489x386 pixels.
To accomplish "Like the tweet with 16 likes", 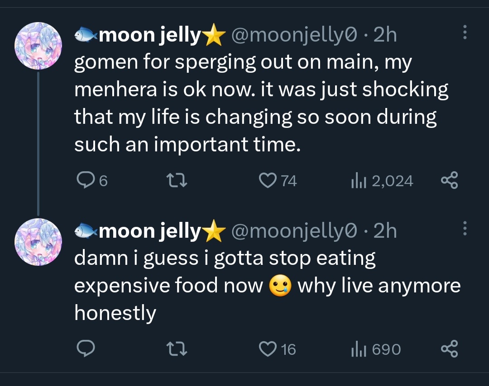I will (277, 349).
